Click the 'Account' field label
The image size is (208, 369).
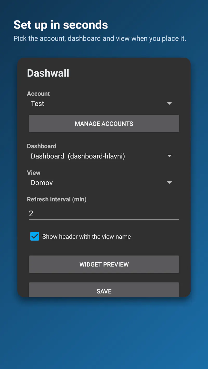38,94
